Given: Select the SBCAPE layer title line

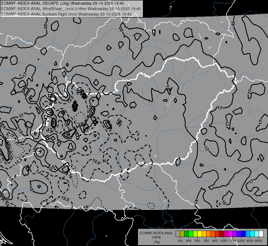Looking at the screenshot, I should pos(63,3).
